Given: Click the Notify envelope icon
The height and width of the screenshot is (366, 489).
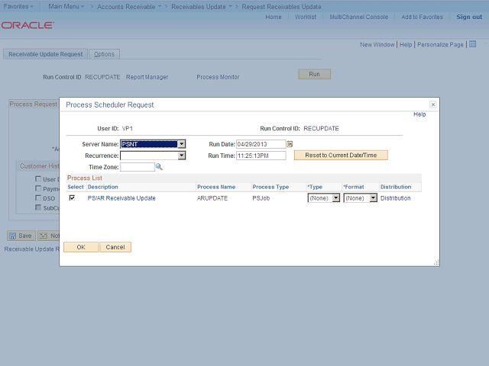Looking at the screenshot, I should point(44,236).
